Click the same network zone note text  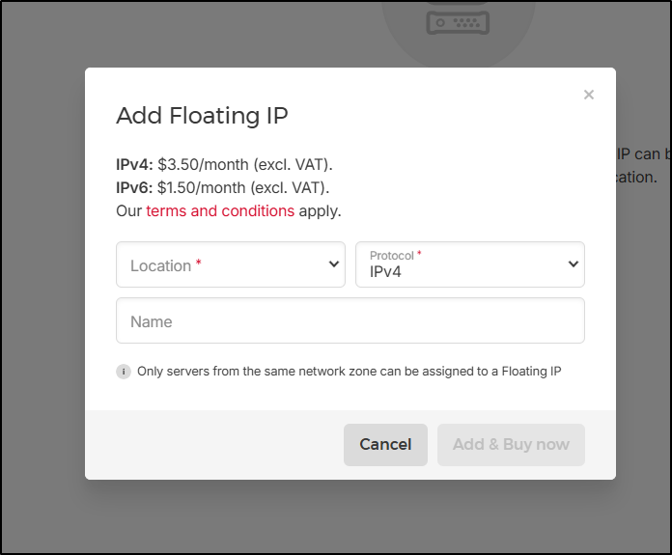click(349, 372)
